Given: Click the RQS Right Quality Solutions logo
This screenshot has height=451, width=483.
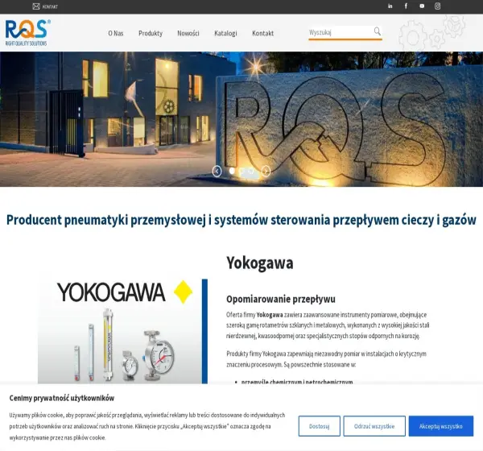Looking at the screenshot, I should pyautogui.click(x=27, y=33).
